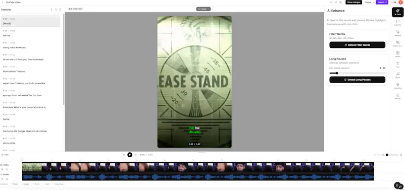Toggle the Audio track lock
Image resolution: width=404 pixels, height=190 pixels.
(7, 179)
